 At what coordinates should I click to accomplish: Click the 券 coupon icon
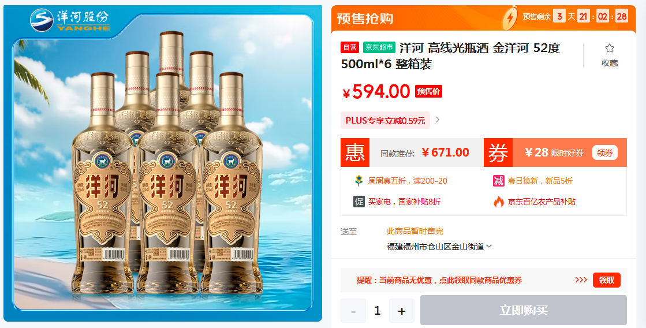(x=498, y=152)
